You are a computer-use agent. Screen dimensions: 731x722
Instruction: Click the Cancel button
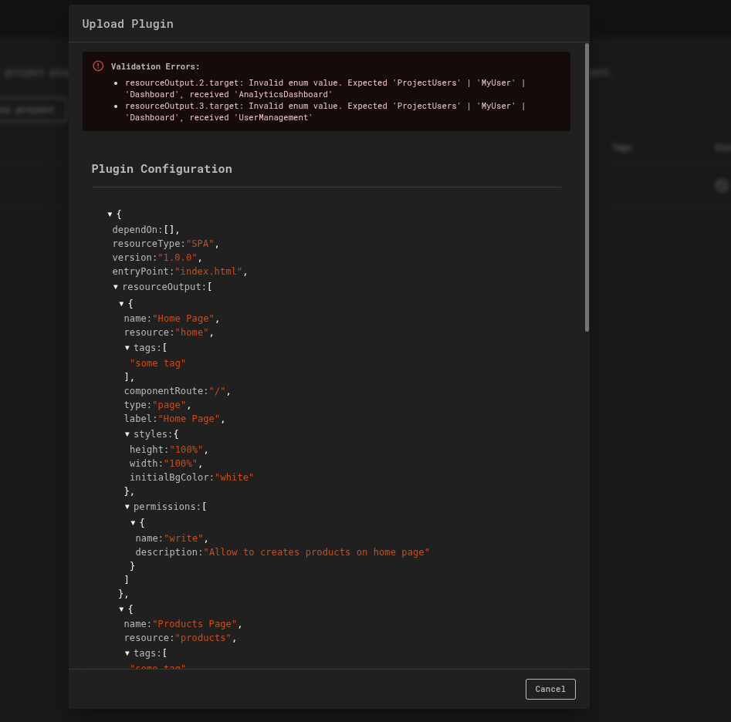coord(550,689)
